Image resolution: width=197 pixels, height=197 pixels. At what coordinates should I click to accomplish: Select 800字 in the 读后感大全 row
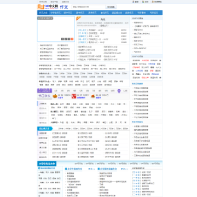(125, 129)
